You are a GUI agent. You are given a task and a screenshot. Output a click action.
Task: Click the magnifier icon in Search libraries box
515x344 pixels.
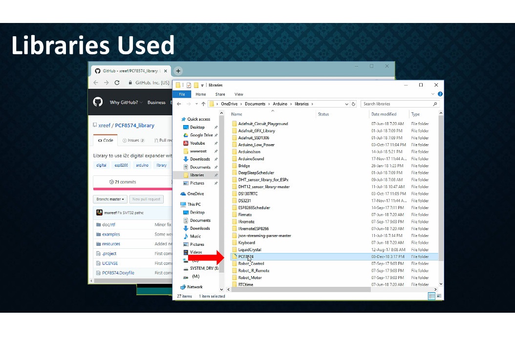435,104
